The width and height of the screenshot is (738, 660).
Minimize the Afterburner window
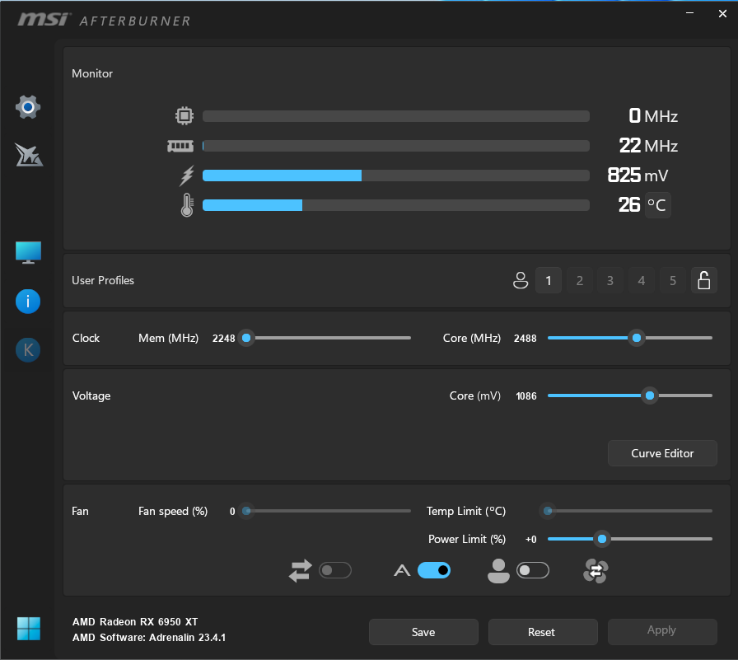690,13
